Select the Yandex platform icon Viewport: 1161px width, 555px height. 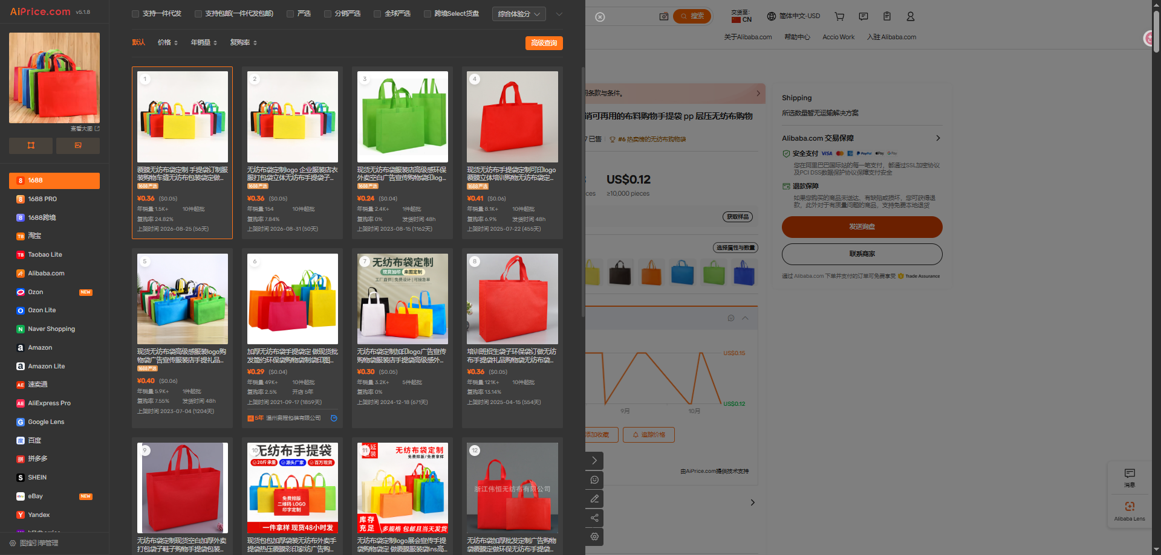coord(21,515)
